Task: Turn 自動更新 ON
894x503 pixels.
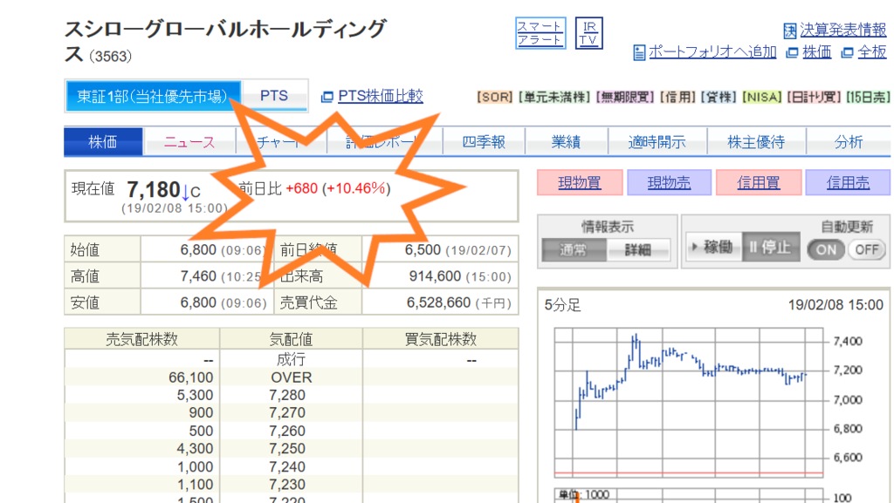Action: coord(826,249)
